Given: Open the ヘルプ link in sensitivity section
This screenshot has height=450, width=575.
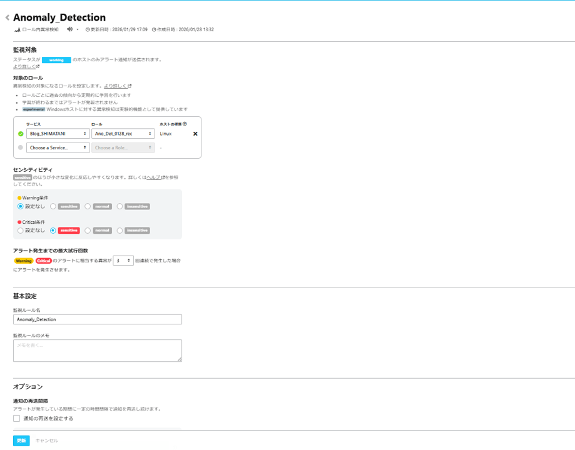Looking at the screenshot, I should (x=154, y=177).
